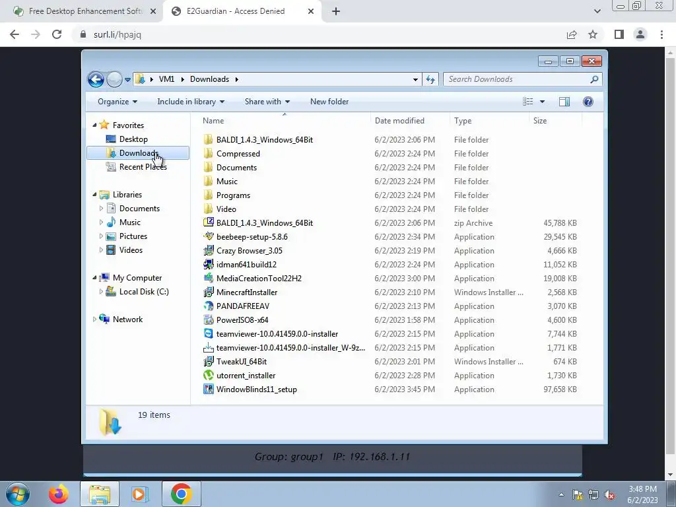Click the address bar refresh icon

coord(430,79)
